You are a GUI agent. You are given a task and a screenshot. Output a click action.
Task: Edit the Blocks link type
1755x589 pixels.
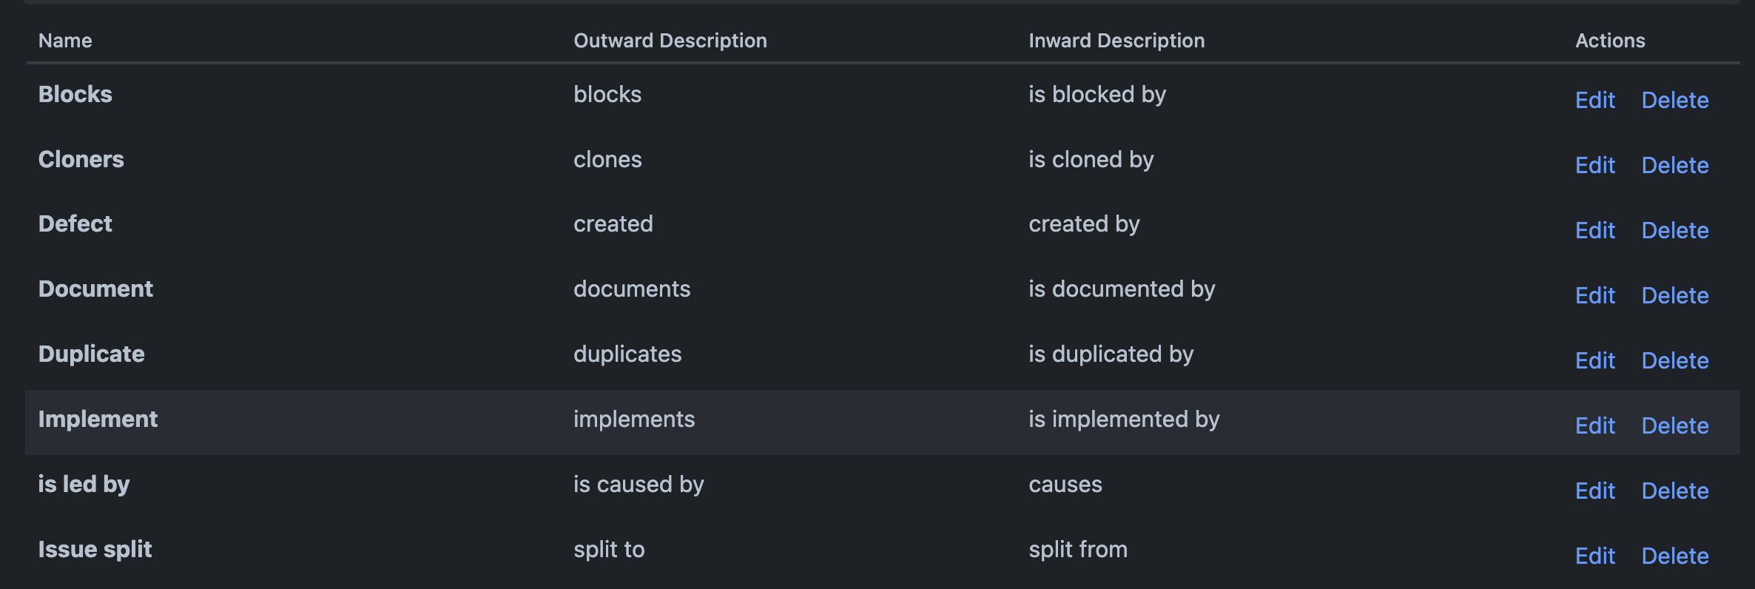[1594, 100]
